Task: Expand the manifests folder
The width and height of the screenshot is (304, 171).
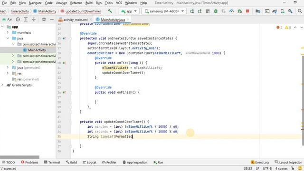Action: tap(8, 32)
